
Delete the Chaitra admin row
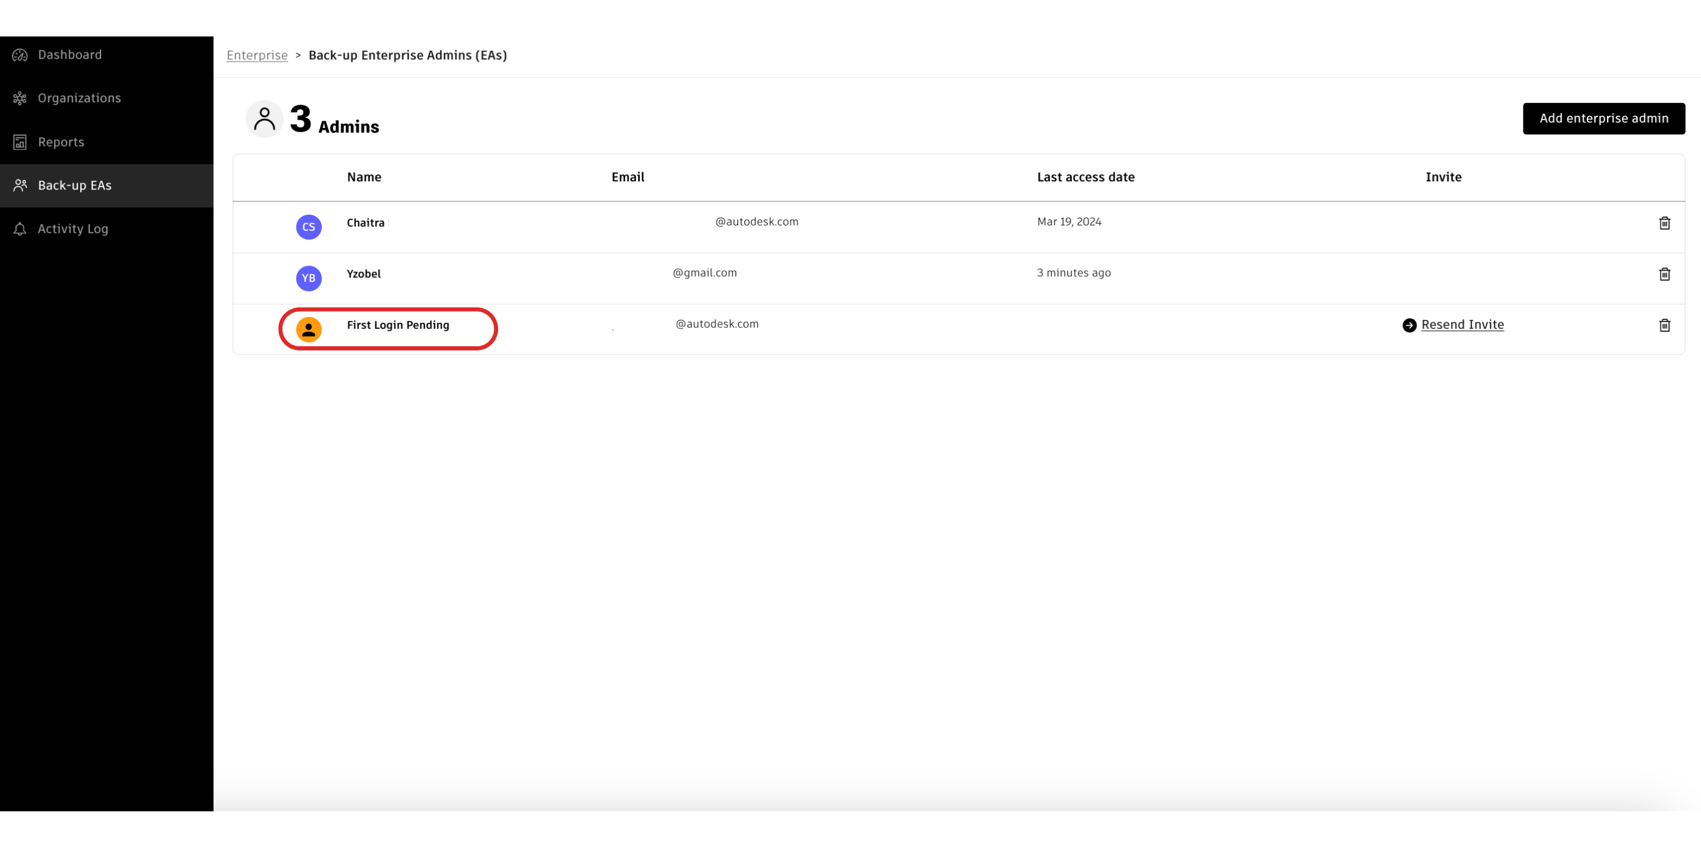point(1664,223)
